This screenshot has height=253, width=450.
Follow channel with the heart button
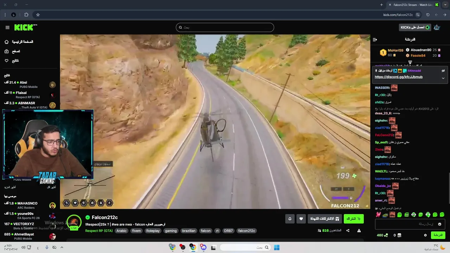[301, 219]
